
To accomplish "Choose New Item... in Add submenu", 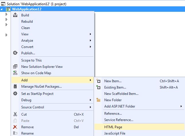I will (139, 81).
